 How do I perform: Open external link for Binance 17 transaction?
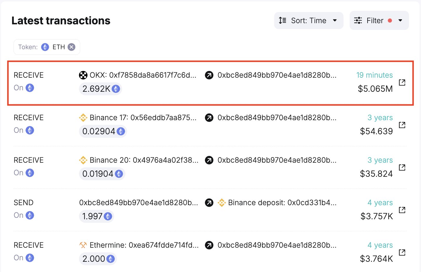point(402,125)
